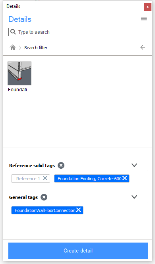Close the Details panel window

147,7
